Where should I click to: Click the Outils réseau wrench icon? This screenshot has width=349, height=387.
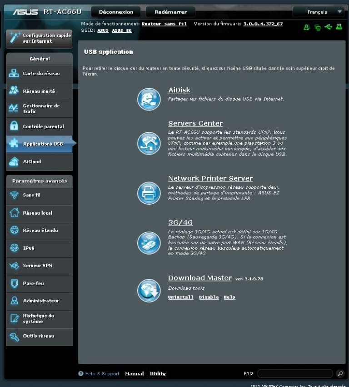pyautogui.click(x=14, y=337)
